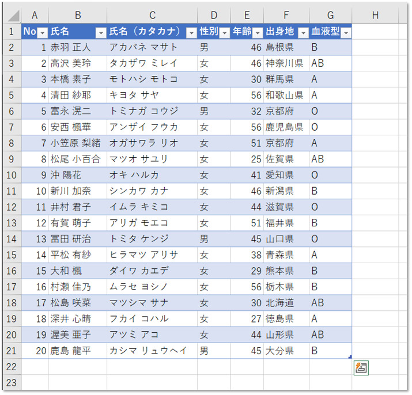
Task: Select row 10 header
Action: coord(12,175)
